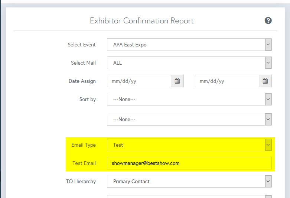
Task: Expand the Select Event dropdown arrow
Action: tap(268, 45)
